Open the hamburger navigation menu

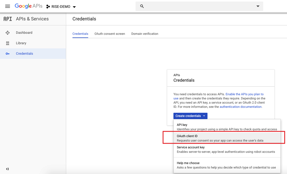8,6
